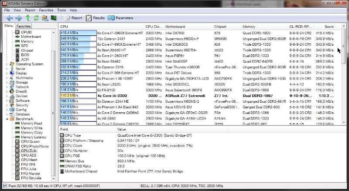Open the Report toolbar button
This screenshot has width=349, height=191.
73,18
